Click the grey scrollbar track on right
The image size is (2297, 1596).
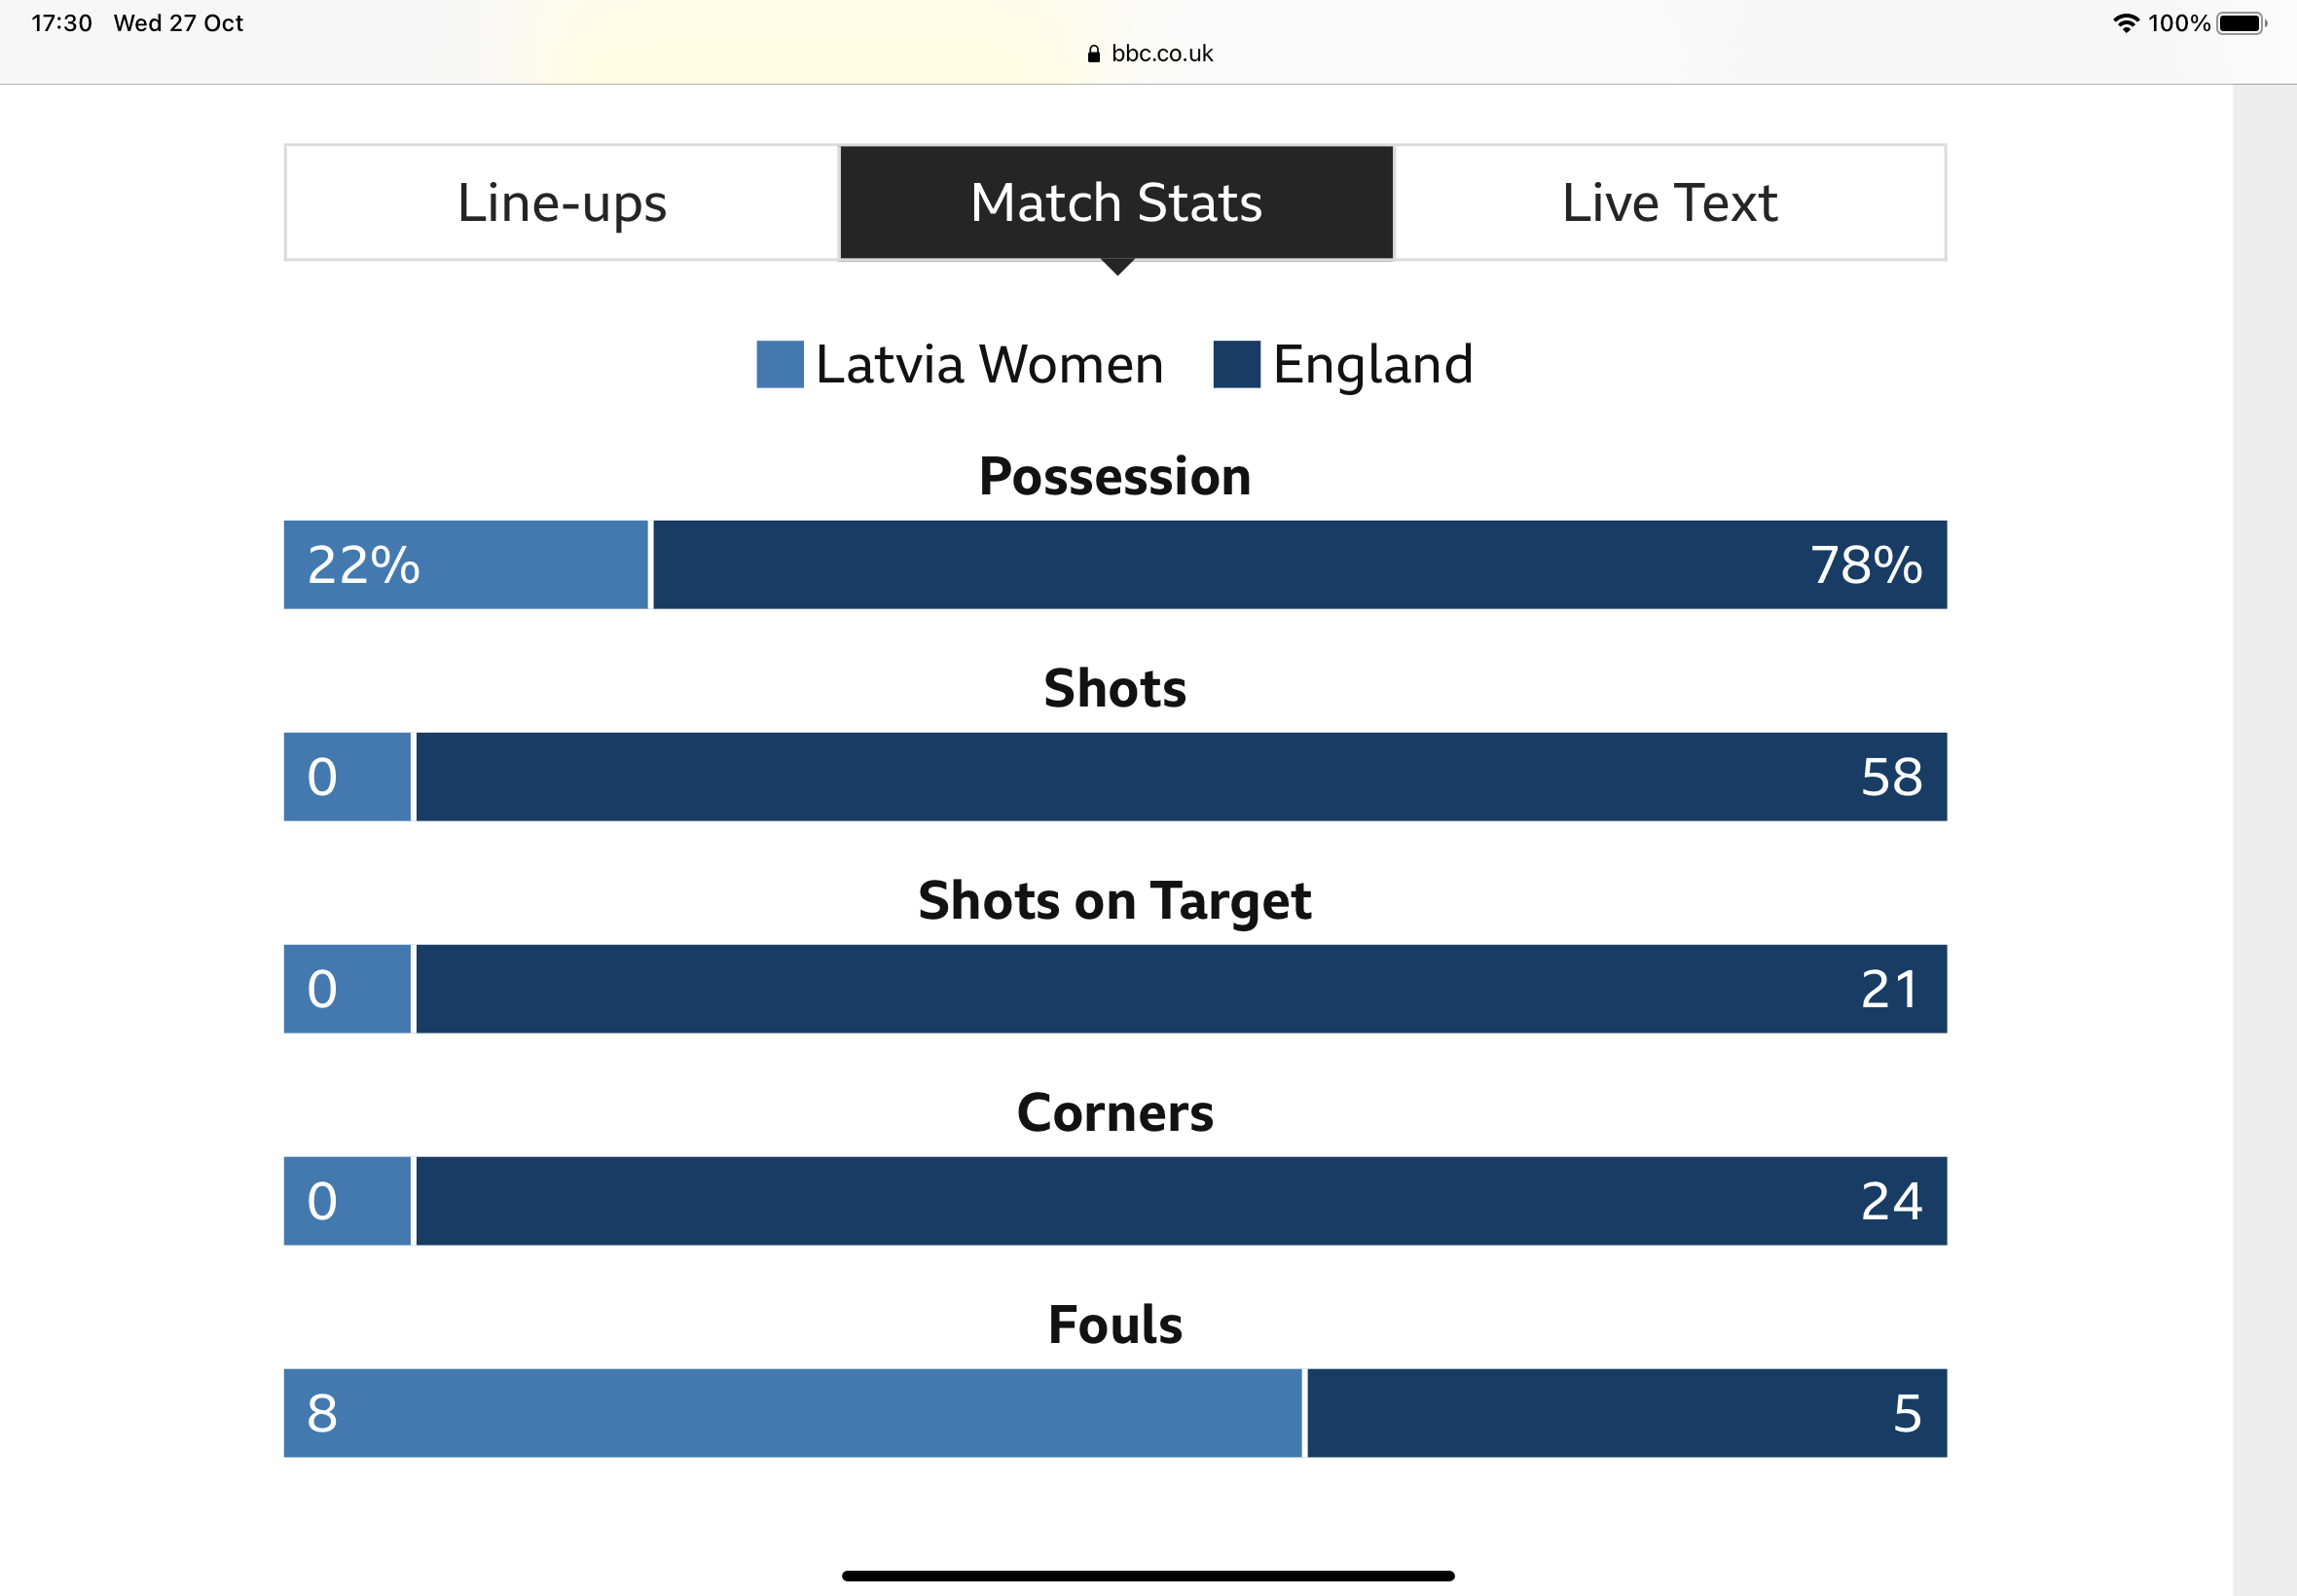tap(2264, 840)
